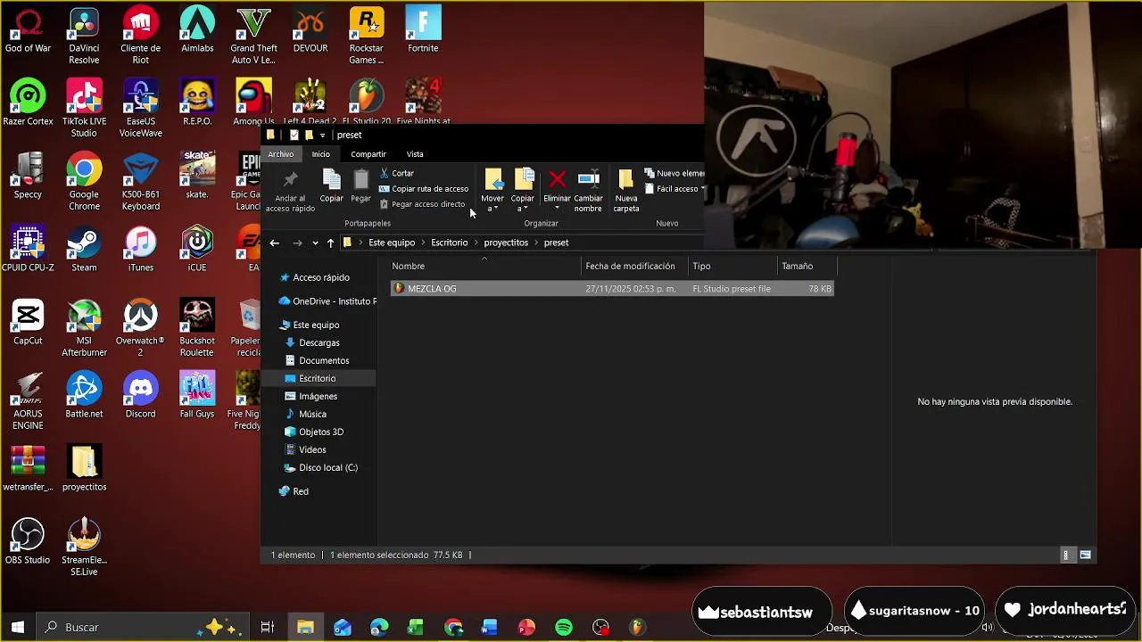Open the Windows Start menu
The height and width of the screenshot is (642, 1142).
pyautogui.click(x=17, y=627)
